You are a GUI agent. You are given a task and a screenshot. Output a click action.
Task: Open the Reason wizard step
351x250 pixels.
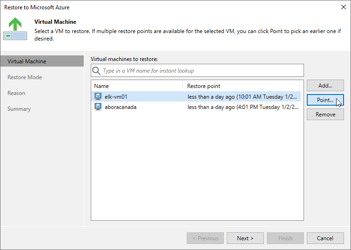pos(16,93)
